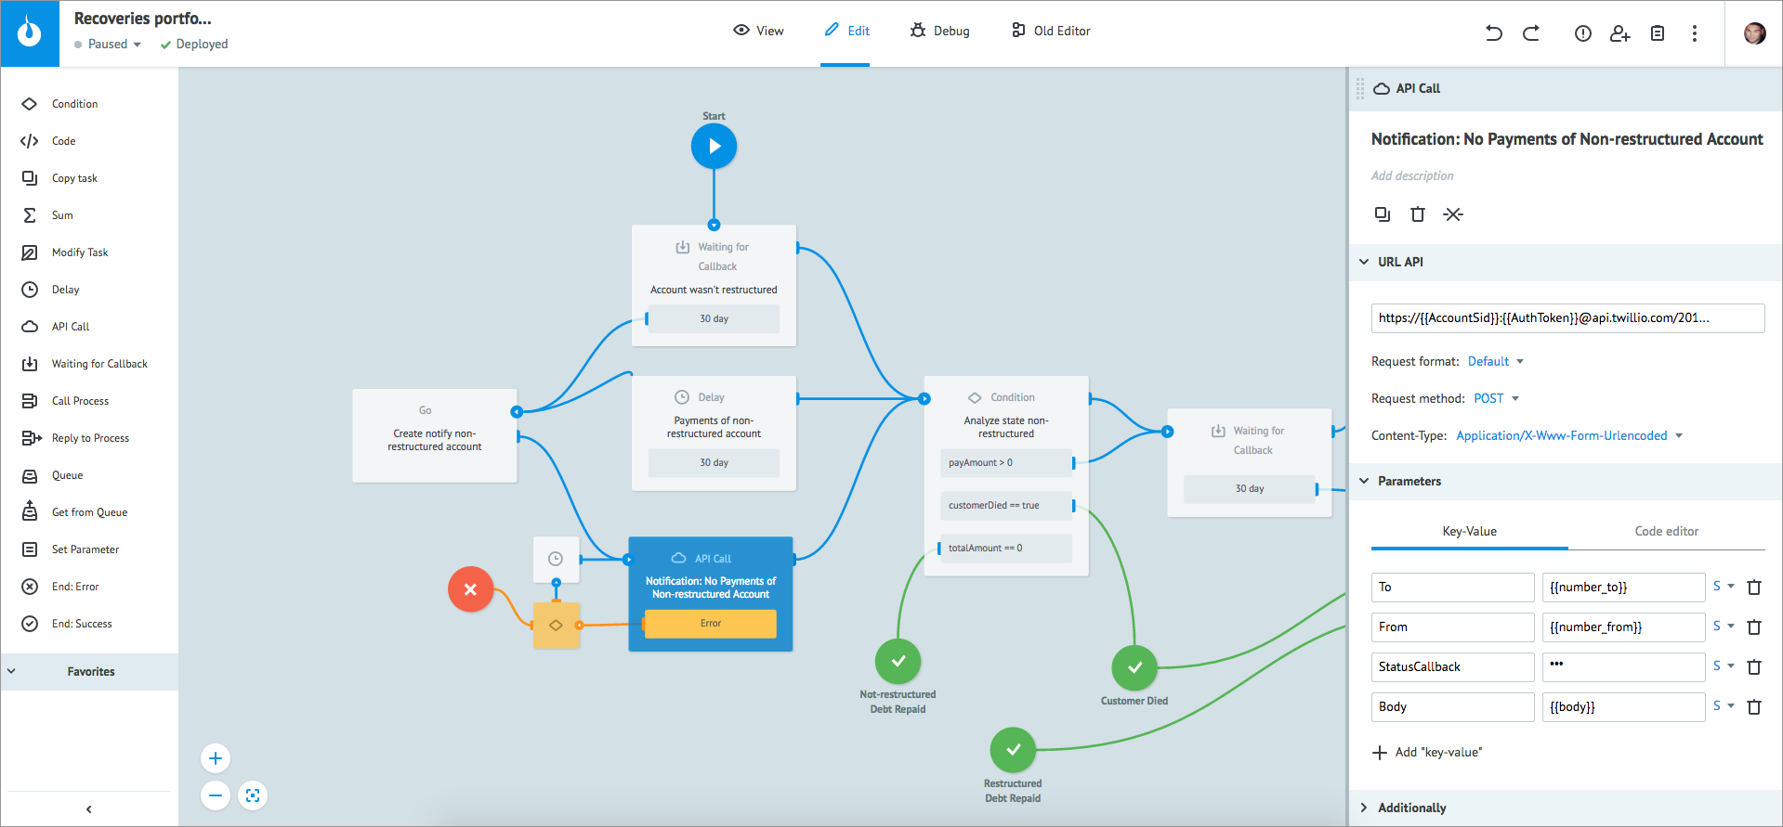Expand the Additionally section
This screenshot has height=827, width=1783.
click(x=1411, y=808)
